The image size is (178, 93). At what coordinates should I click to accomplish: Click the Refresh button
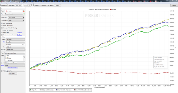tap(174, 5)
